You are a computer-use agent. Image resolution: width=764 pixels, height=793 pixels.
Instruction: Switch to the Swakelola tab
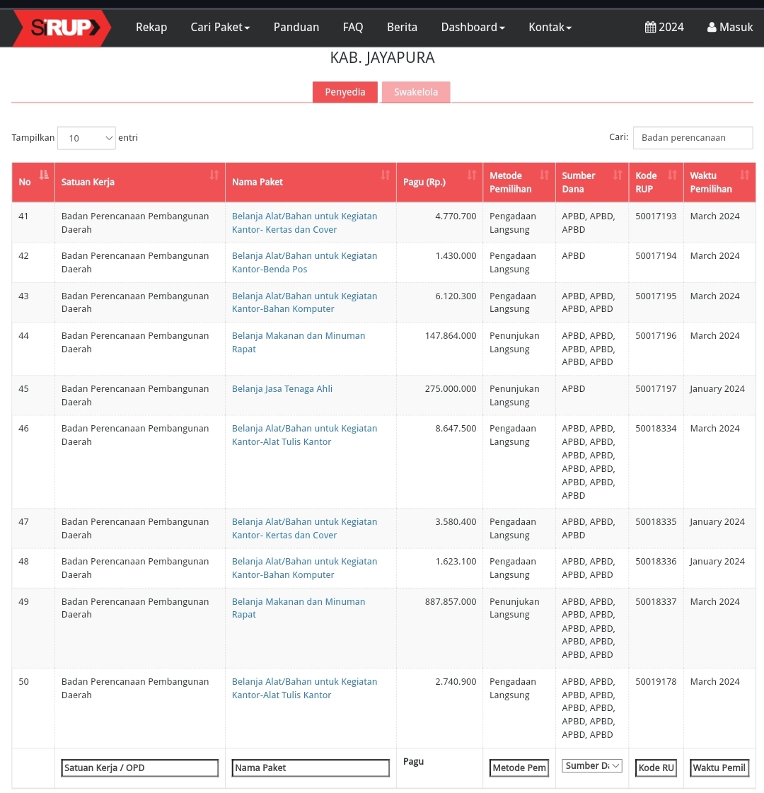point(415,92)
